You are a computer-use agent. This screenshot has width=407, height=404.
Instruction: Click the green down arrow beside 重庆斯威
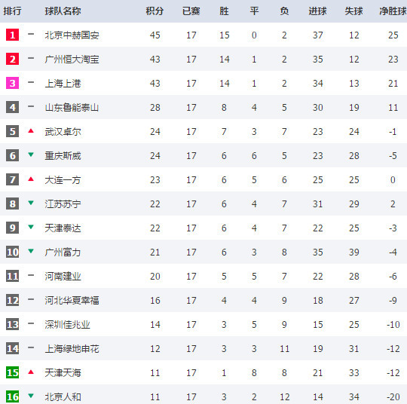(x=31, y=155)
